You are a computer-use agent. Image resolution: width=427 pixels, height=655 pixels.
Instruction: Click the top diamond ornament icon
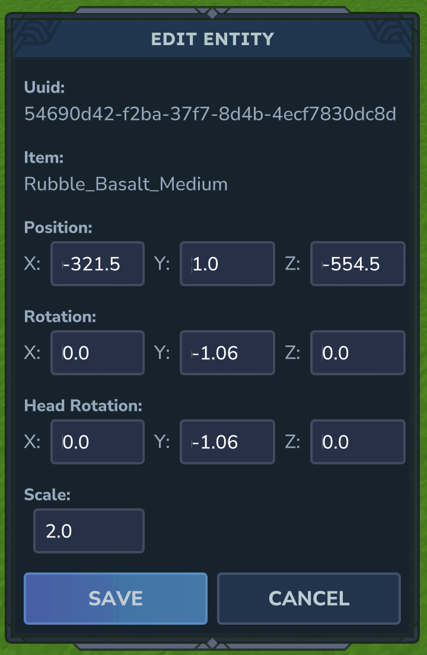click(x=212, y=14)
